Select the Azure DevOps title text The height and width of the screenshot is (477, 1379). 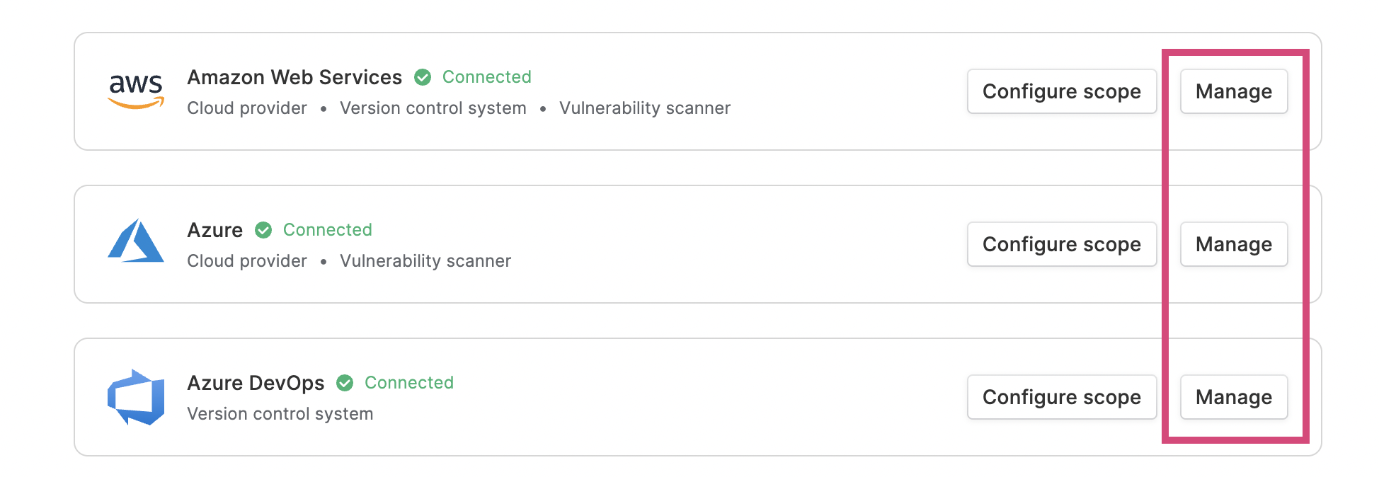(x=256, y=383)
